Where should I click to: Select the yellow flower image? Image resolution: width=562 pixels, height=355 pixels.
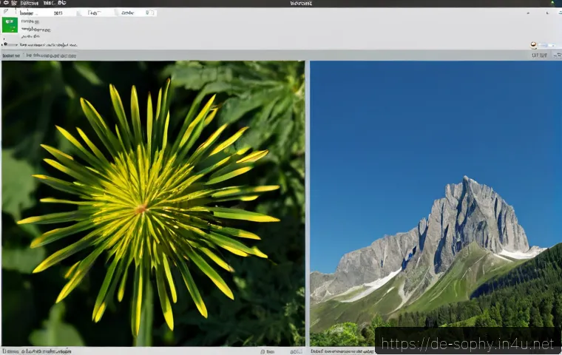pyautogui.click(x=153, y=203)
